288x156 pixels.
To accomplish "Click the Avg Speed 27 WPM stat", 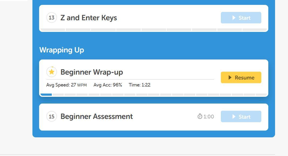I will (x=66, y=85).
